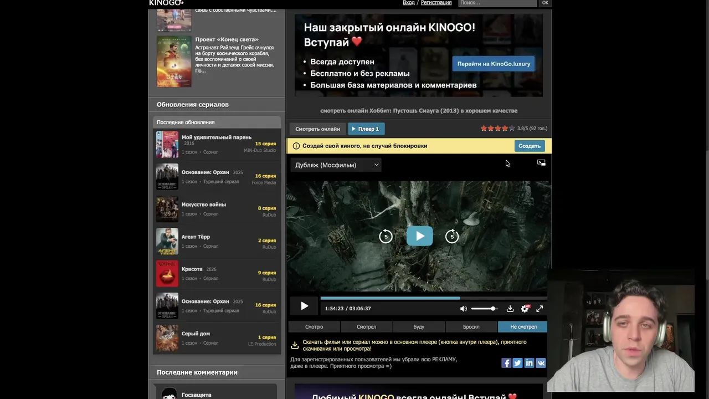The height and width of the screenshot is (399, 709).
Task: Share the page on VK
Action: click(x=541, y=363)
